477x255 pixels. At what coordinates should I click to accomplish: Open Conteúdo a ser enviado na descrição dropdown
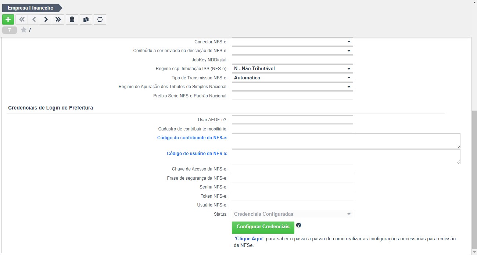click(293, 51)
